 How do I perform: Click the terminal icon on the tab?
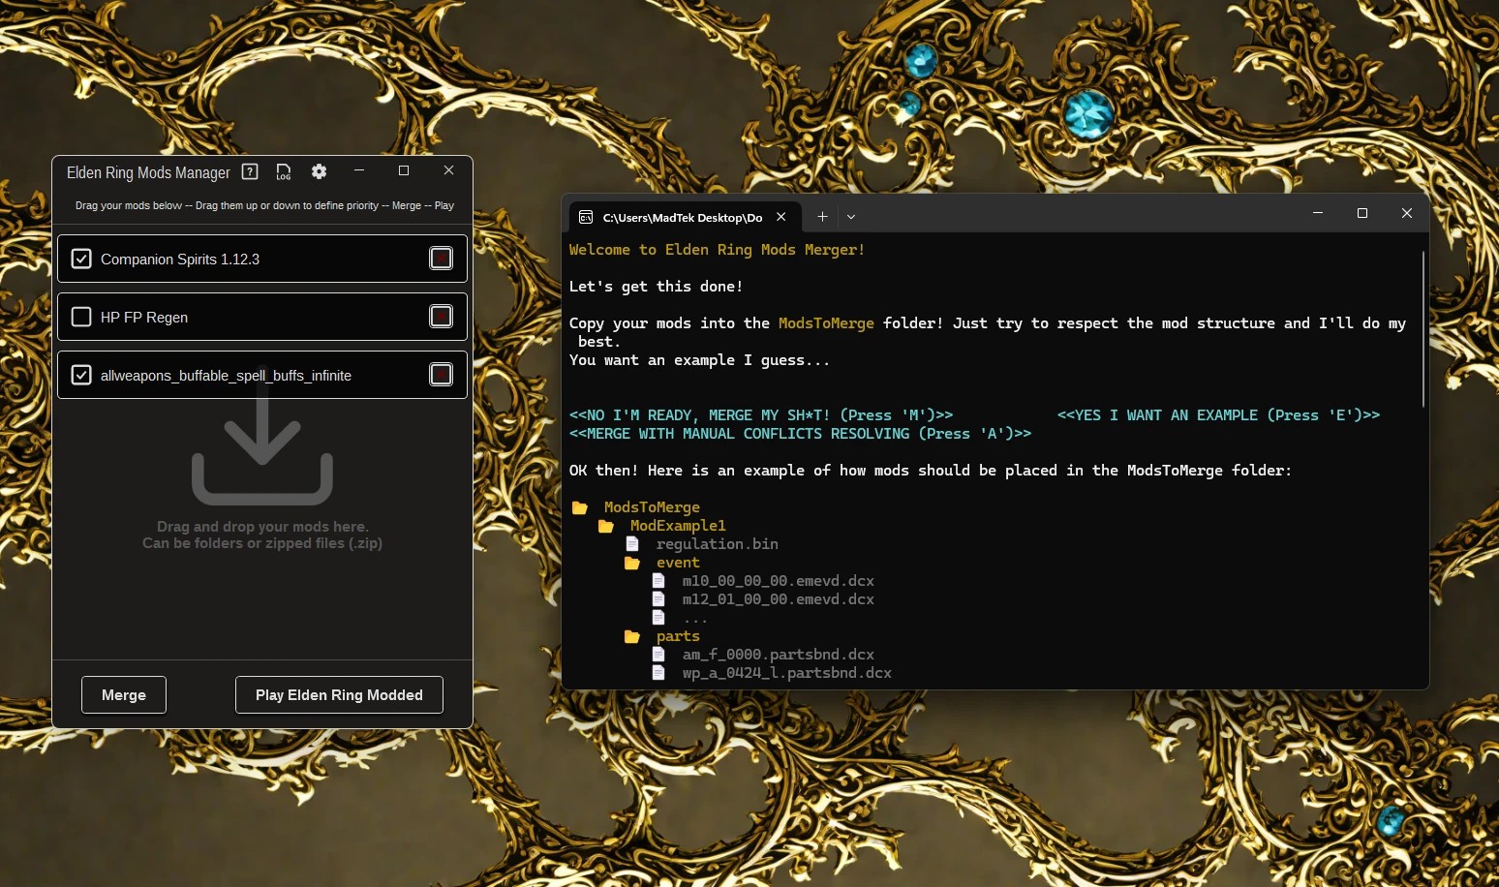[586, 217]
